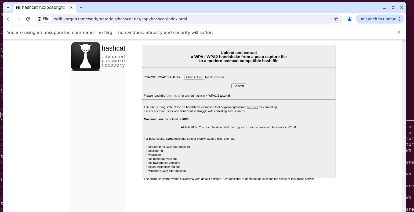The width and height of the screenshot is (414, 212).
Task: Close the hashcat hcxpcapngtool tab
Action: pyautogui.click(x=71, y=7)
